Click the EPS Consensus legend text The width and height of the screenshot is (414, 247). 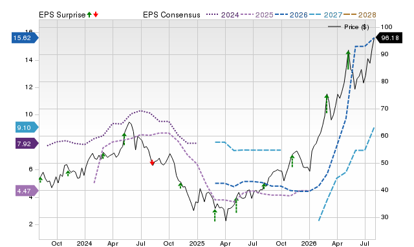coord(171,15)
